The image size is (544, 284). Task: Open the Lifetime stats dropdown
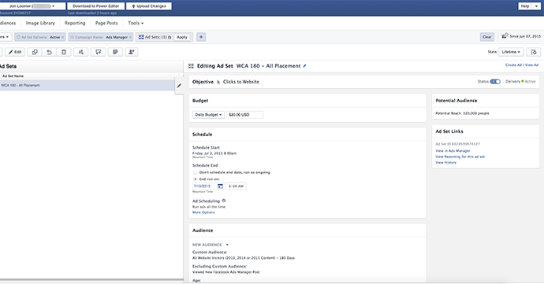pyautogui.click(x=511, y=52)
